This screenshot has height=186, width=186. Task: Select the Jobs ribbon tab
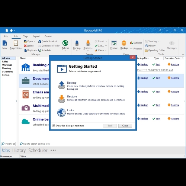coord(16,36)
